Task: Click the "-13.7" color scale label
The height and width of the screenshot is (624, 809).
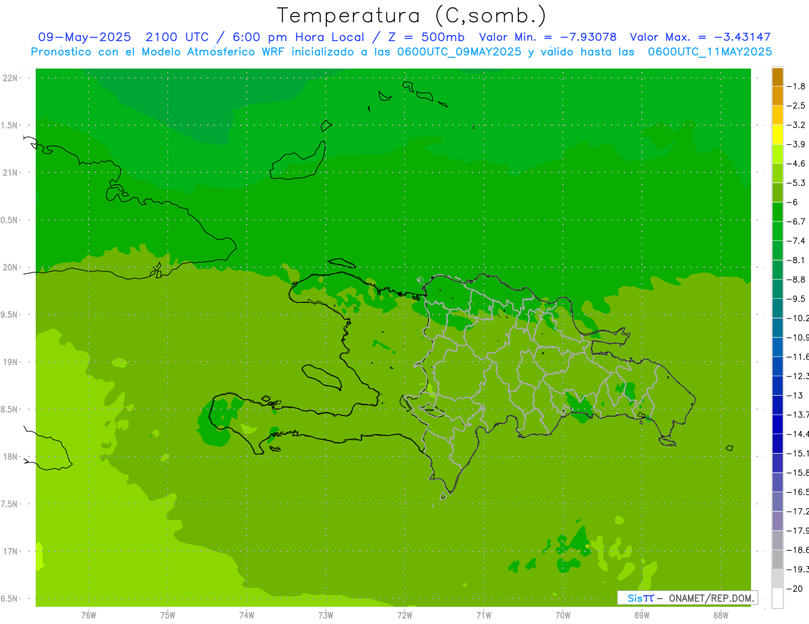Action: tap(798, 415)
